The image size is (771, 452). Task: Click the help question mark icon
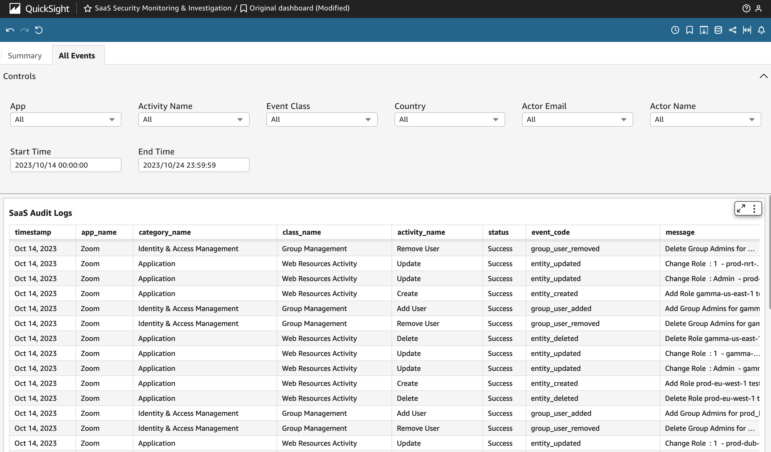746,8
